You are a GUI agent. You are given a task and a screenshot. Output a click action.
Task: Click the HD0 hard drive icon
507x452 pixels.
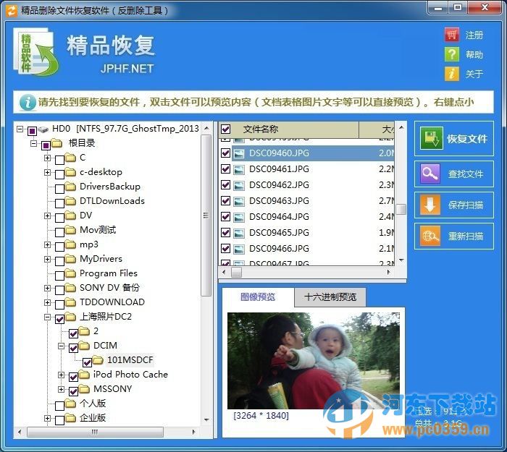pos(43,129)
